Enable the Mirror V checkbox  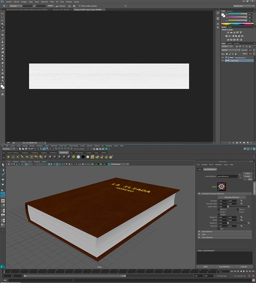pyautogui.click(x=238, y=209)
